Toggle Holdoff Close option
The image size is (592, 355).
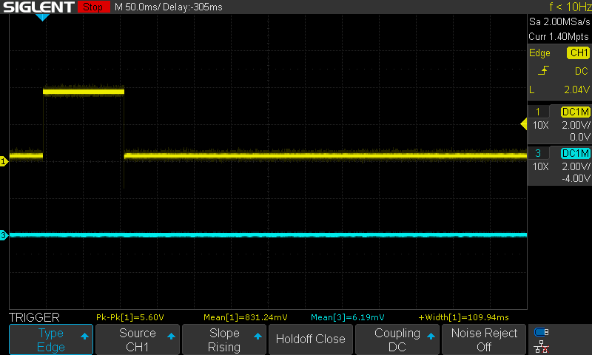310,339
